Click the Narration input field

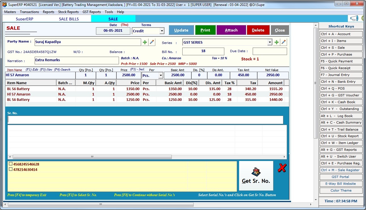77,60
